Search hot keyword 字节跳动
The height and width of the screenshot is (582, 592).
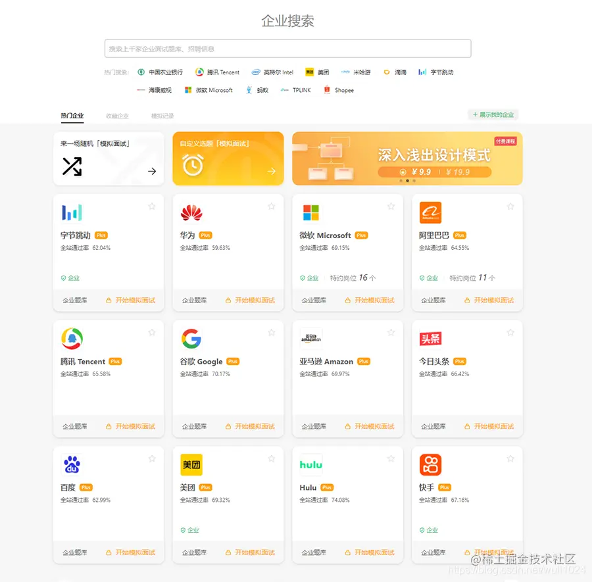(436, 72)
